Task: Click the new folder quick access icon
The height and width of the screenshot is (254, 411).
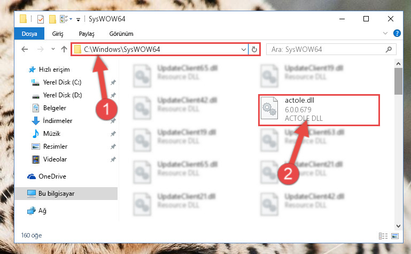Action: [x=53, y=19]
